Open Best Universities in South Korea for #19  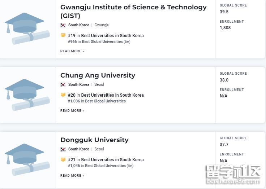pyautogui.click(x=112, y=36)
